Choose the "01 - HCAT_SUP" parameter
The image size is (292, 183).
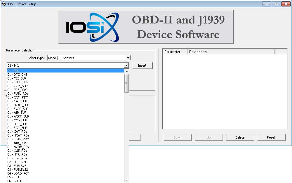tap(65, 105)
